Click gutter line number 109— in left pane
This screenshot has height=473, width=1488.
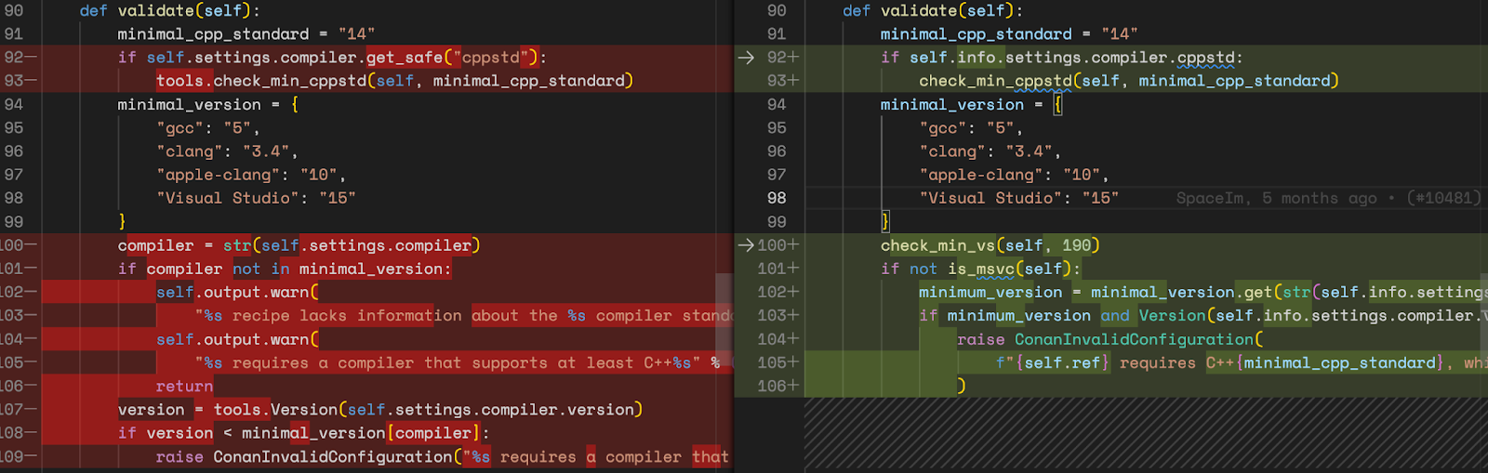(x=19, y=456)
